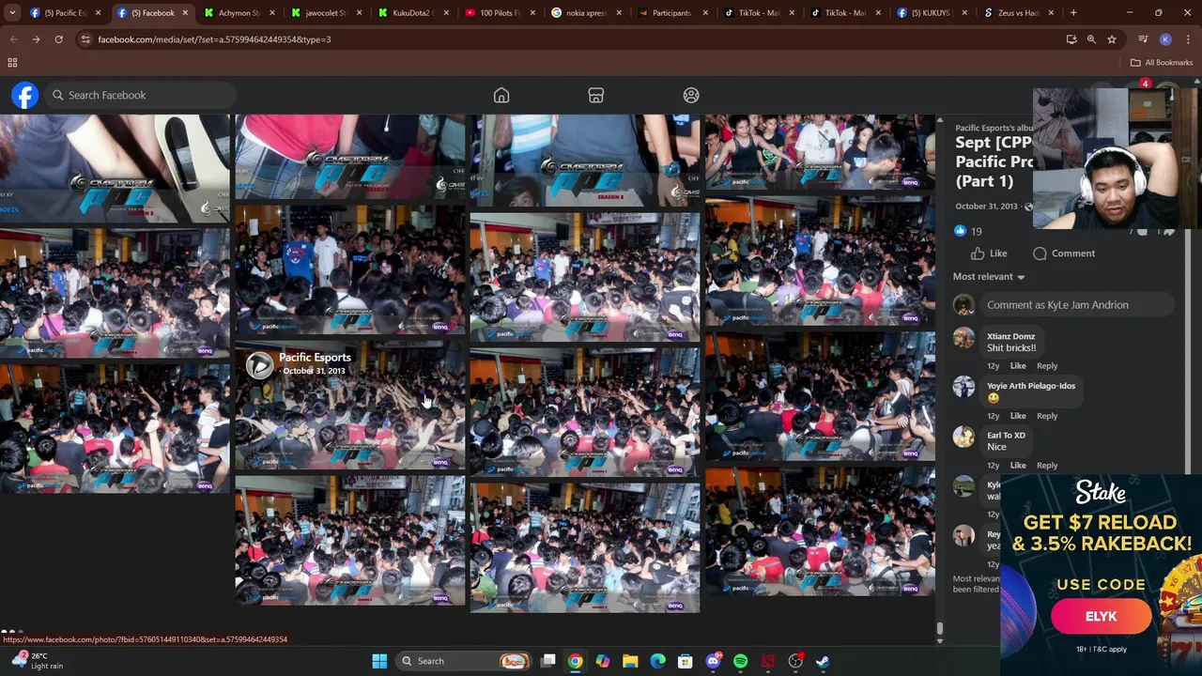Click the Search Facebook field
Screen dimensions: 1202x676
coord(141,95)
